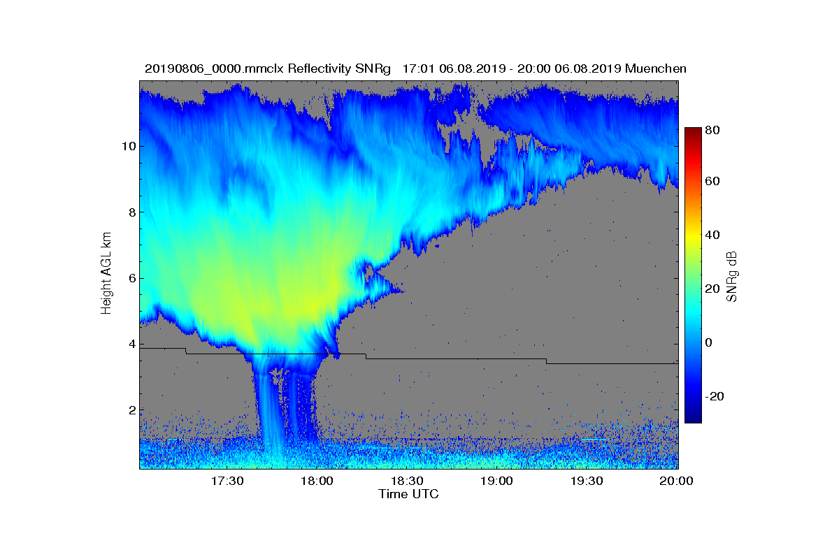
Task: Click the 17:30 time tick label
Action: (227, 481)
